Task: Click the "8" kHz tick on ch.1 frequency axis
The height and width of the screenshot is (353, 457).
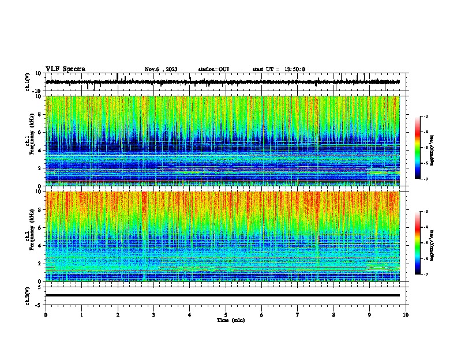Action: (40, 114)
